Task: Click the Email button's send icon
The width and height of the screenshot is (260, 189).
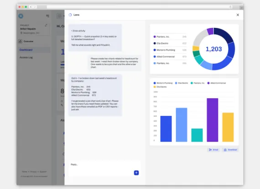Action: point(210,150)
